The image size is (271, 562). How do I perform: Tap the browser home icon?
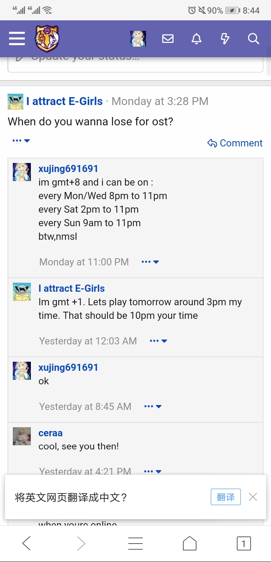pos(190,544)
